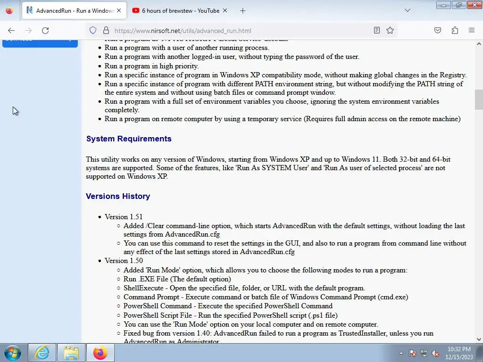Close the YouTube tab

[x=225, y=11]
